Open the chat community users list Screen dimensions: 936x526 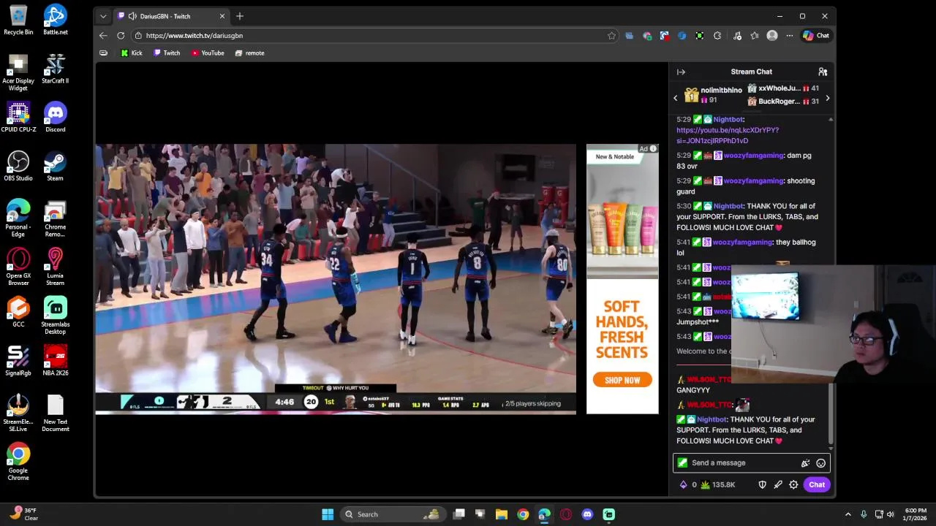click(823, 72)
